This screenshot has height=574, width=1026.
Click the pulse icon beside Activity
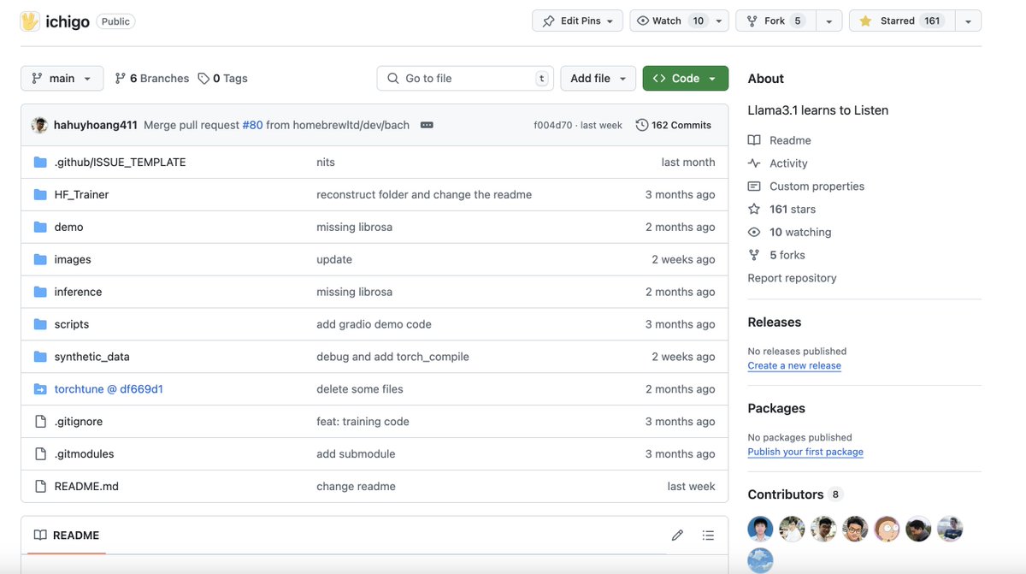754,163
